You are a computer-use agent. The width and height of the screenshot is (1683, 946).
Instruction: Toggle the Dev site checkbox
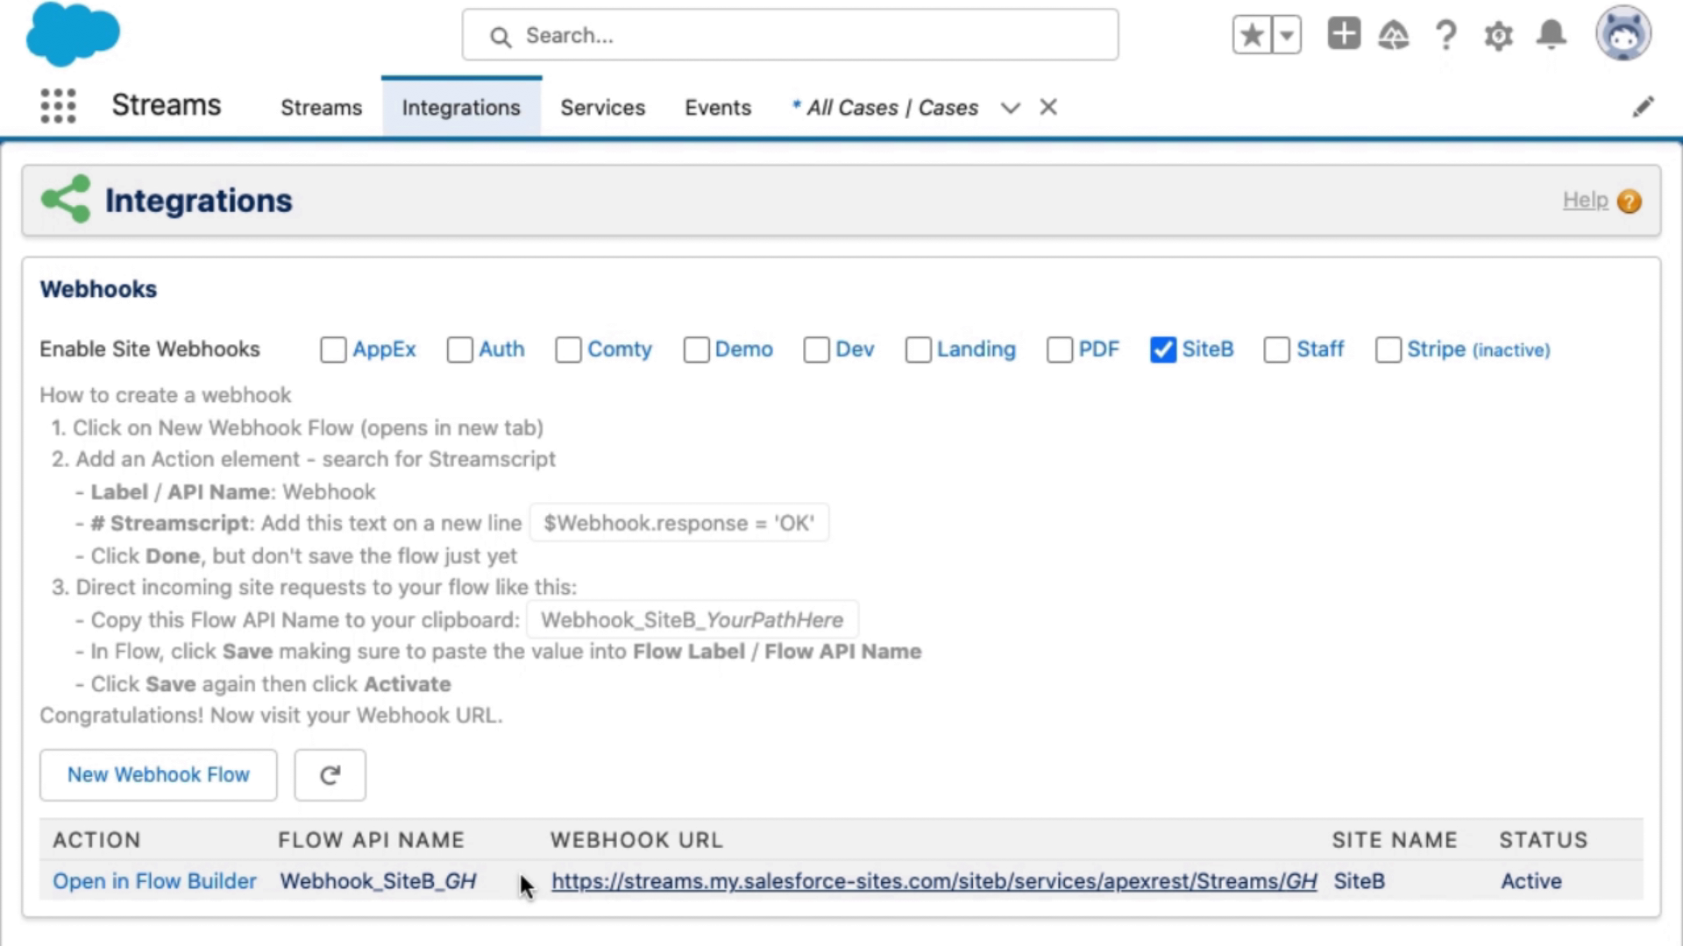816,349
